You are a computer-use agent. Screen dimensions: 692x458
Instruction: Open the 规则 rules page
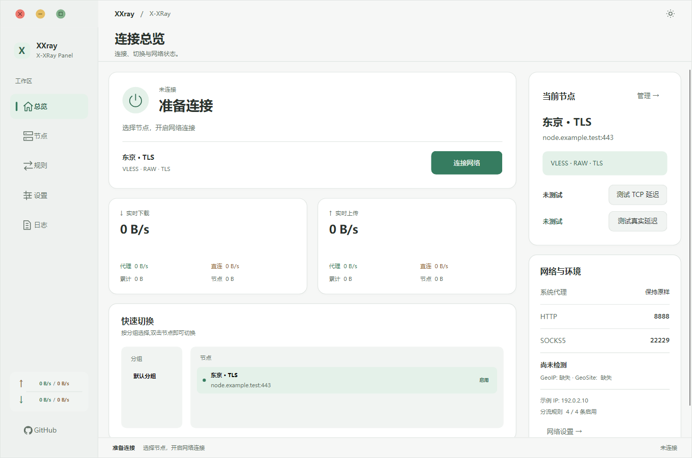coord(49,165)
